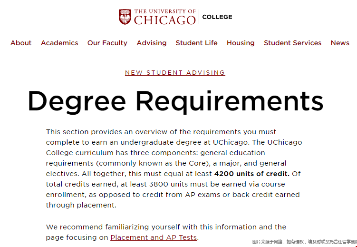Click the small 'THE UNIVERSITY OF' text
Image resolution: width=357 pixels, height=247 pixels.
(x=164, y=11)
